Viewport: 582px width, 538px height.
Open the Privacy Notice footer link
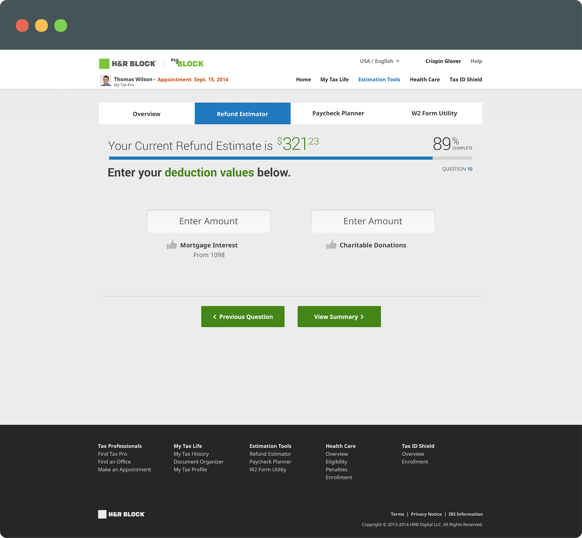(x=426, y=514)
